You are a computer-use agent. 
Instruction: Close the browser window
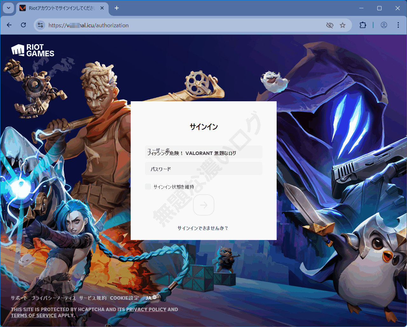[397, 8]
